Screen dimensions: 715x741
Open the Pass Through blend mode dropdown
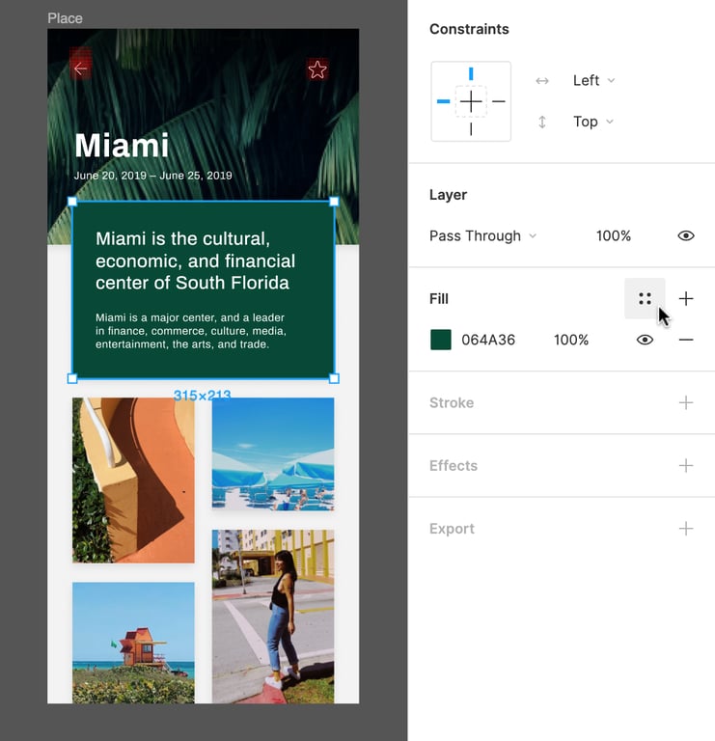(482, 235)
